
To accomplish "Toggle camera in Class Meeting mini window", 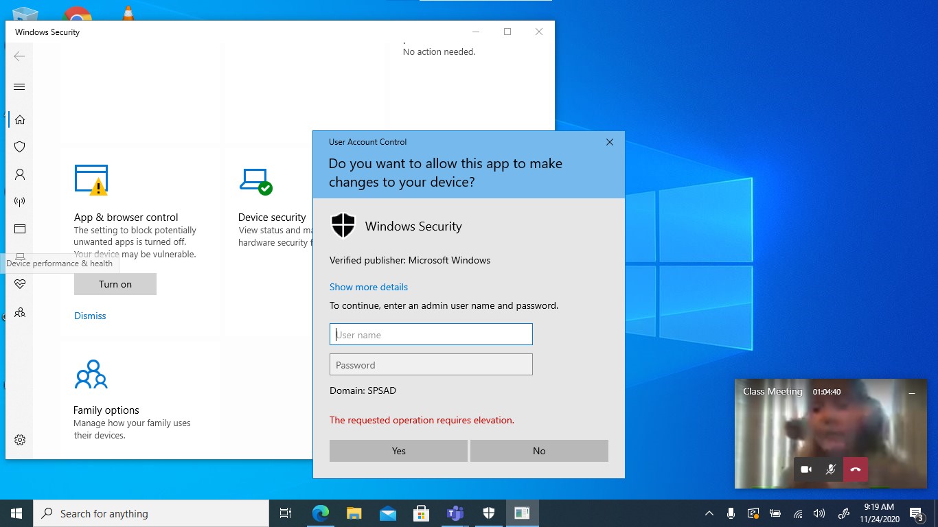I will (806, 469).
